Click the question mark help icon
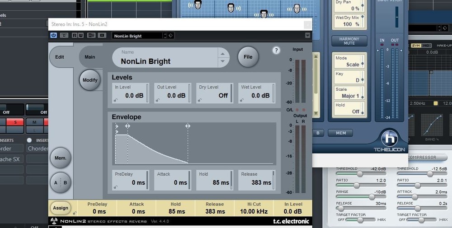This screenshot has width=452, height=228. (276, 51)
